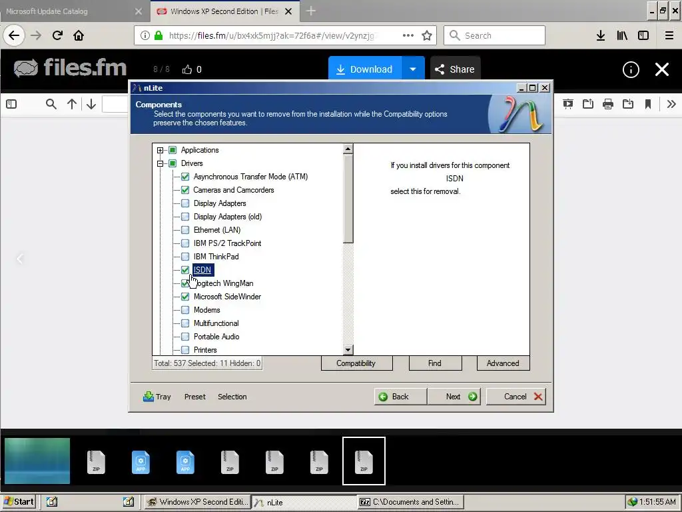Expand the Applications tree node
The height and width of the screenshot is (512, 682).
160,150
